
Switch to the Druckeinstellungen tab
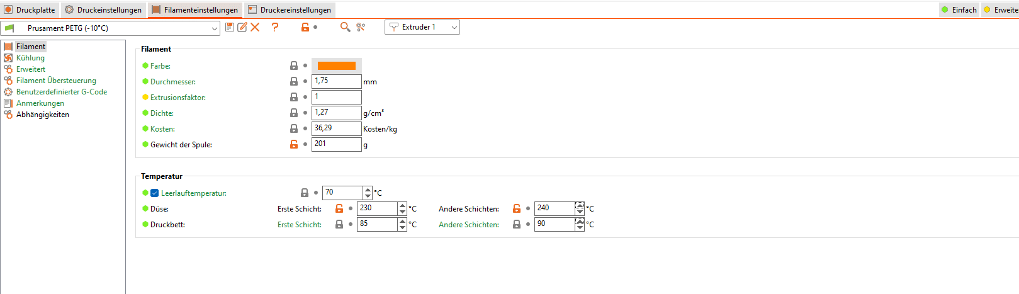pyautogui.click(x=103, y=9)
